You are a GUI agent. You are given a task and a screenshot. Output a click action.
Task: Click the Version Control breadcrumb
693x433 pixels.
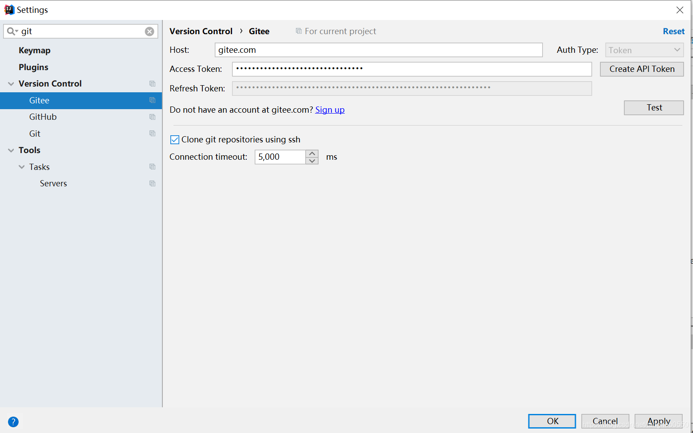point(201,31)
